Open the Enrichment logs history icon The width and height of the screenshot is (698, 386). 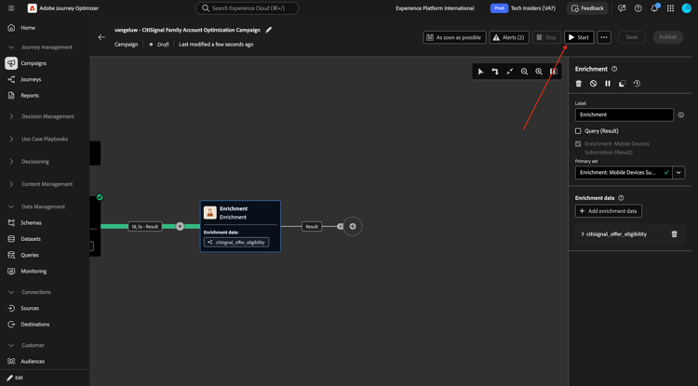coord(637,84)
